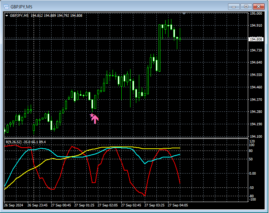The image size is (269, 213).
Task: Click the 194.730 price scale label
Action: click(256, 50)
